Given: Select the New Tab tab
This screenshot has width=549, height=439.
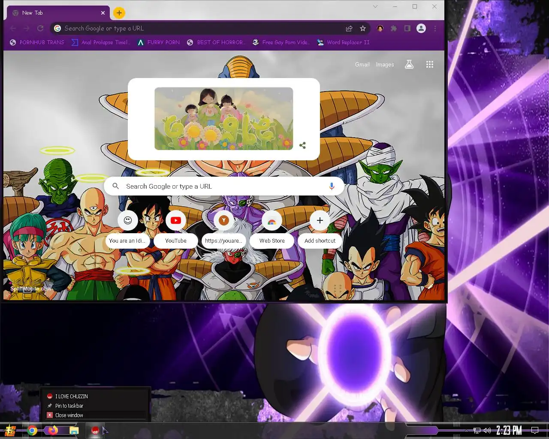Looking at the screenshot, I should [x=57, y=13].
